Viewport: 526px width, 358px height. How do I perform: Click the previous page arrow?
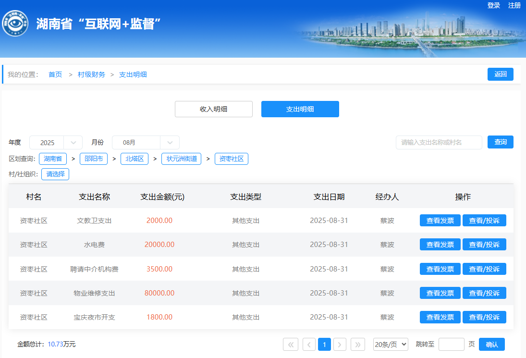click(x=309, y=345)
